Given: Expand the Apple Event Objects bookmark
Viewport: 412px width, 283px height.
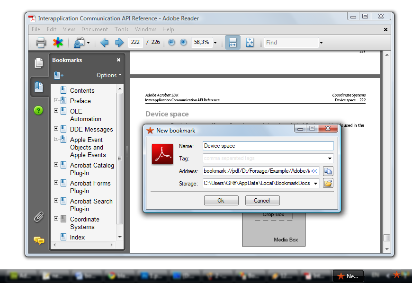Looking at the screenshot, I should [x=56, y=139].
